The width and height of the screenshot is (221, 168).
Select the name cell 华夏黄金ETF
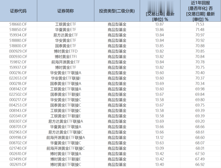(66, 30)
